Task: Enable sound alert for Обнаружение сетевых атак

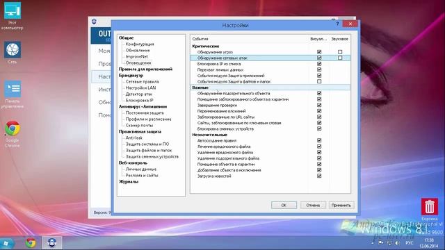Action: tap(340, 58)
